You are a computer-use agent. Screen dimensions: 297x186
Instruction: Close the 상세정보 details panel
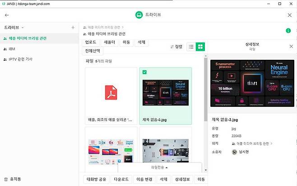290,46
